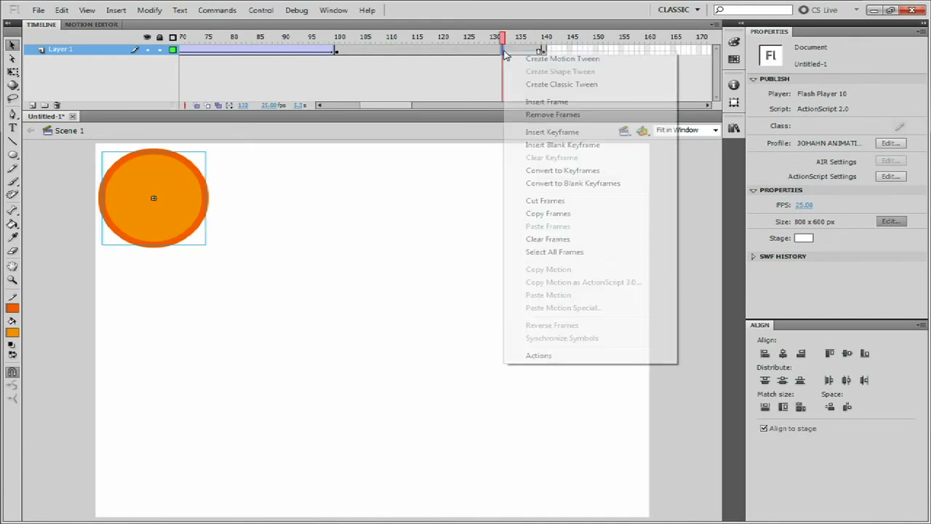Click the FPS value 25.00
The width and height of the screenshot is (931, 524).
point(804,205)
